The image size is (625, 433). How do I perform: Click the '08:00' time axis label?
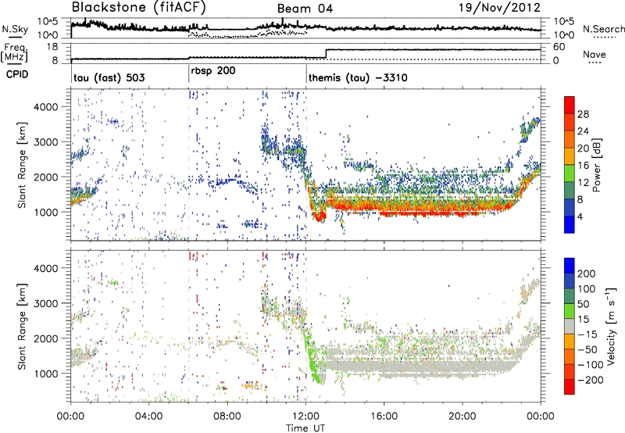(x=227, y=417)
